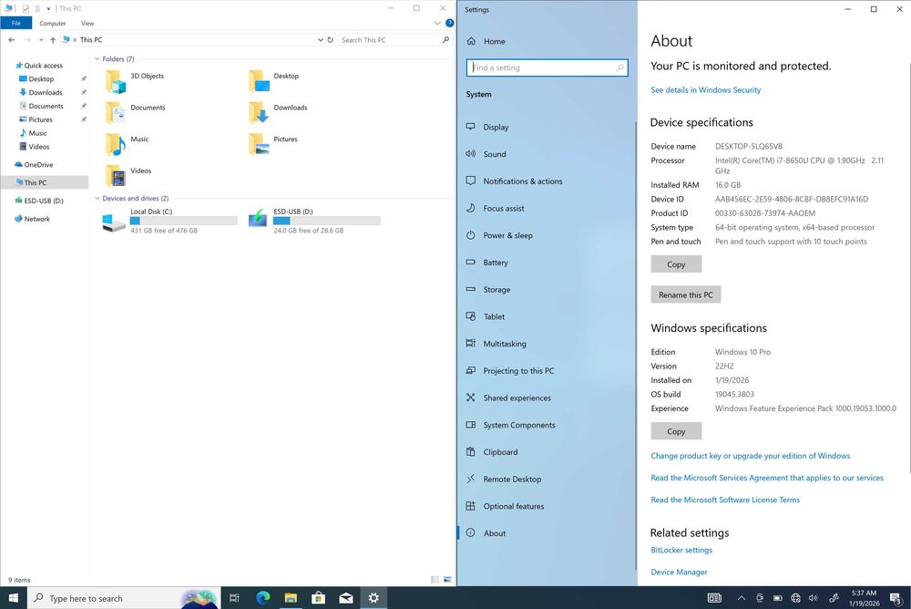The height and width of the screenshot is (609, 911).
Task: Click the taskbar search box
Action: tap(123, 598)
